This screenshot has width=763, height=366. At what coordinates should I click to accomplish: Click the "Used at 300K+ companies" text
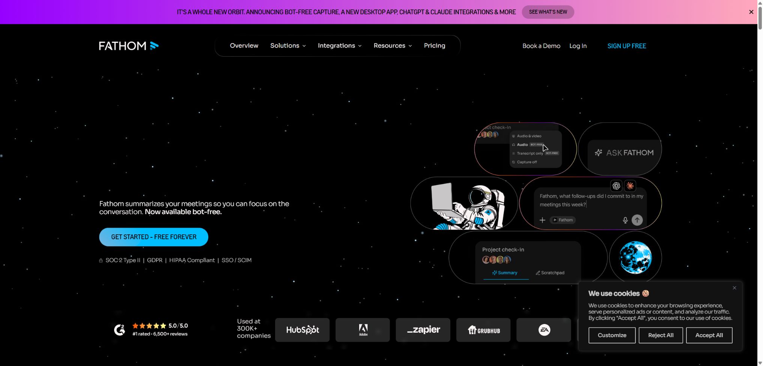click(x=254, y=328)
